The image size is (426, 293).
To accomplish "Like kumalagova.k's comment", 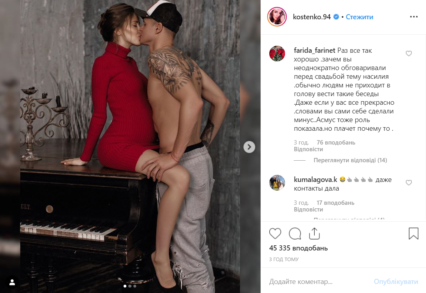I will 409,183.
